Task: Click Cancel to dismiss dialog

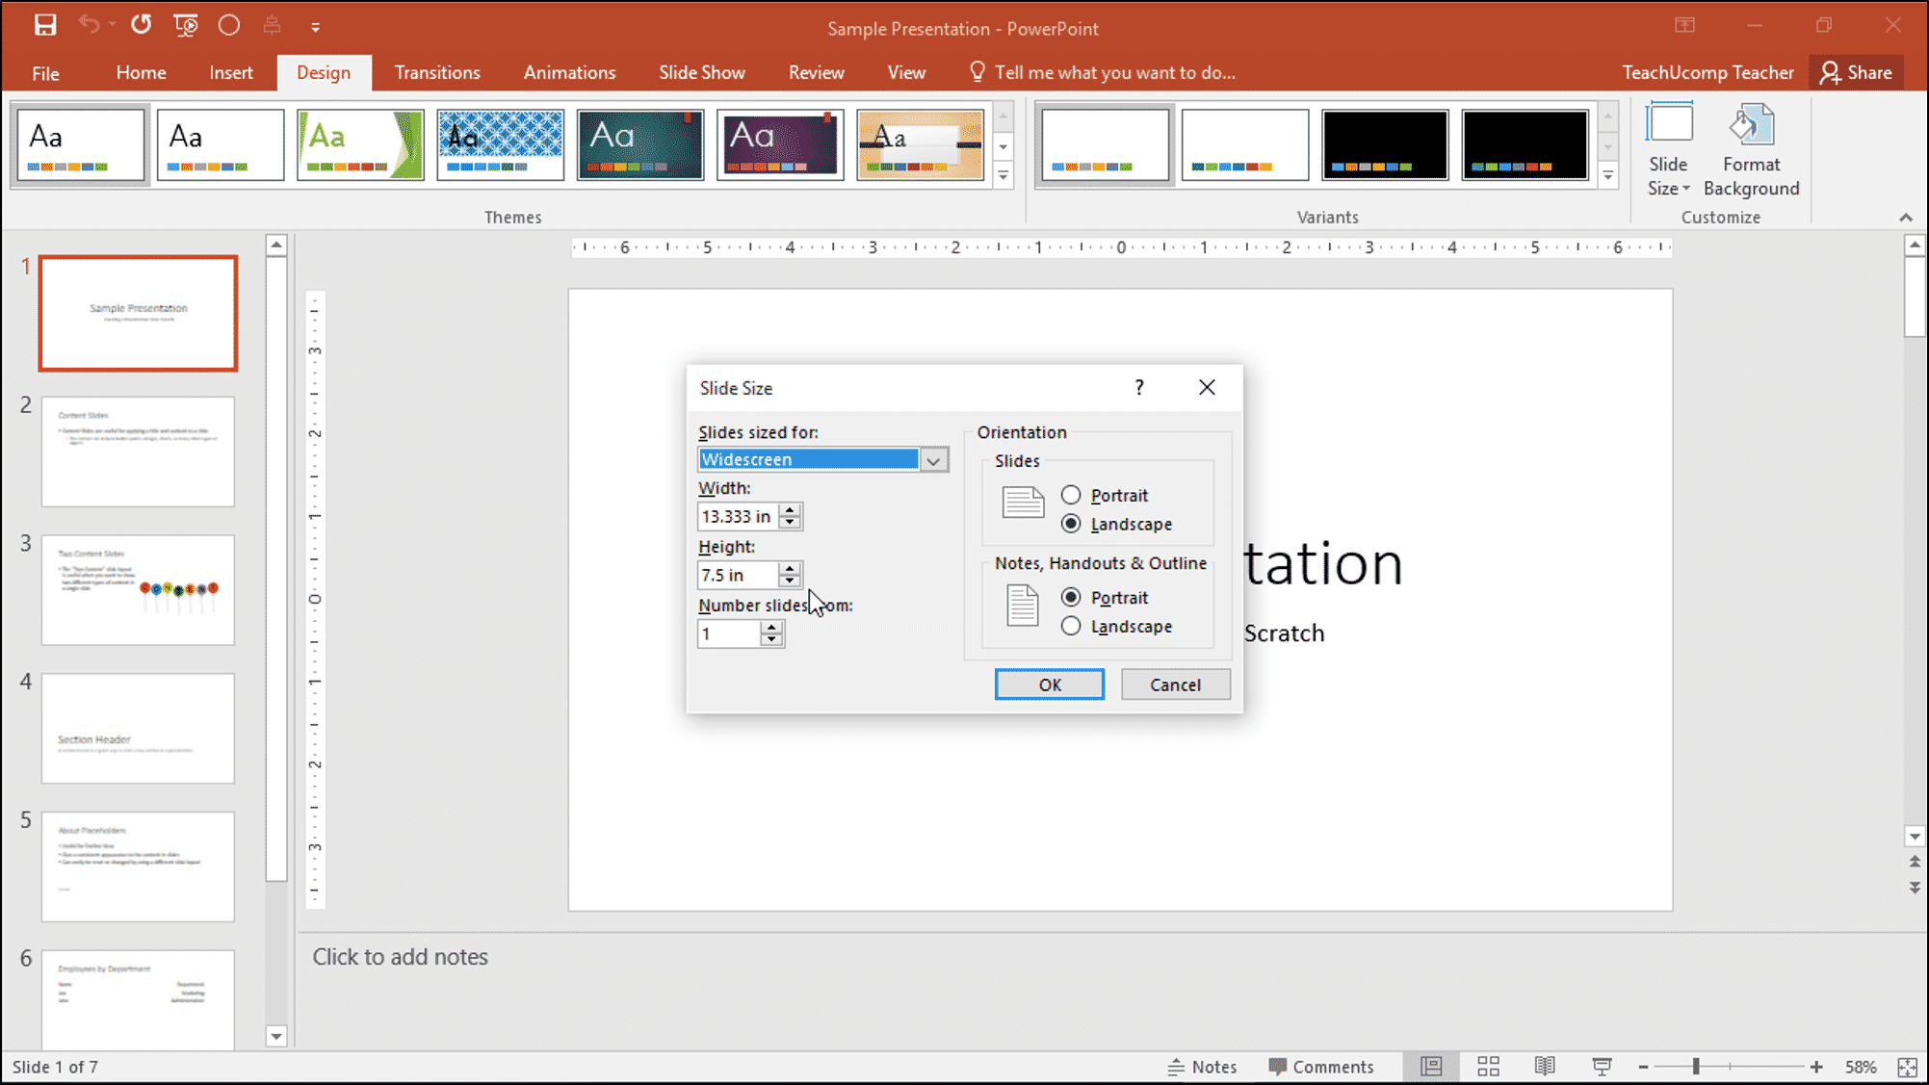Action: tap(1174, 684)
